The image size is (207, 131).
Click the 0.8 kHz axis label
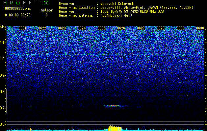[2, 92]
